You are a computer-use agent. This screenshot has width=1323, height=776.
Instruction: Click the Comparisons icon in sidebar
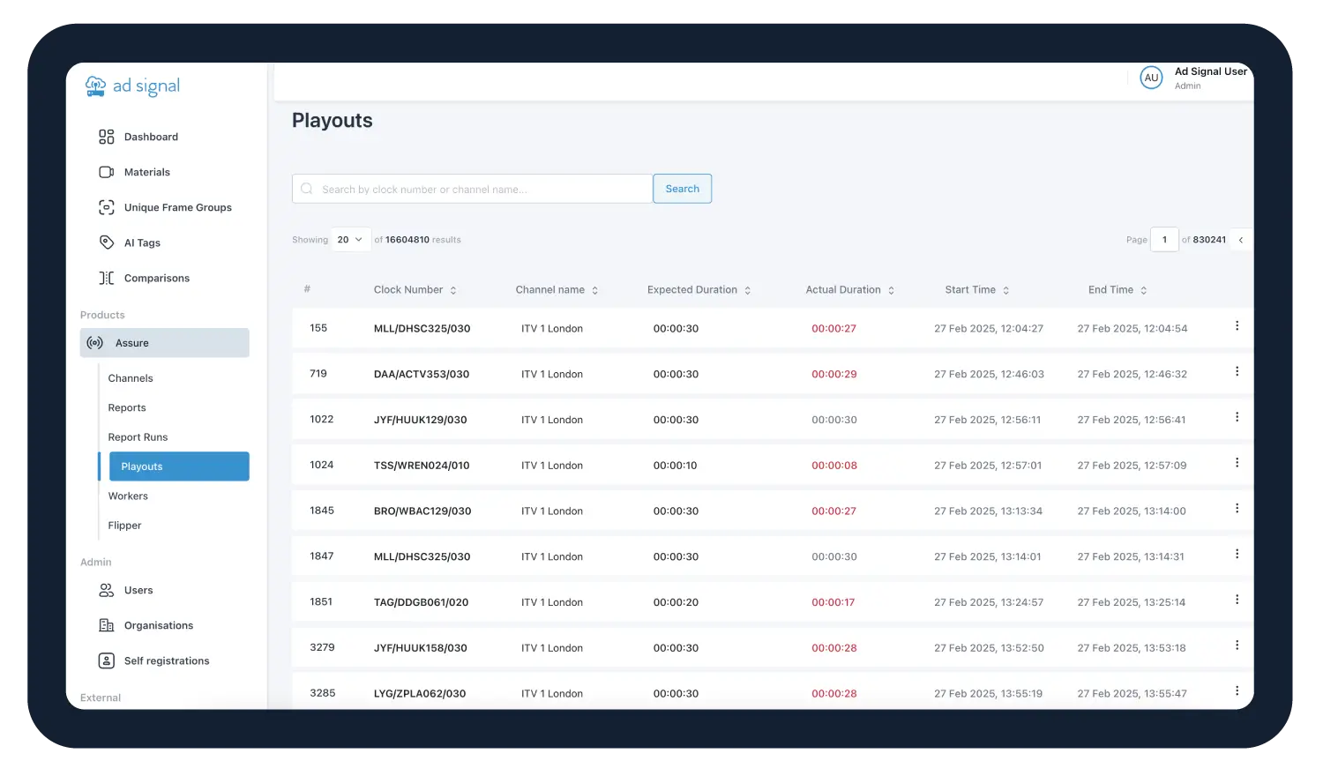[x=107, y=278]
